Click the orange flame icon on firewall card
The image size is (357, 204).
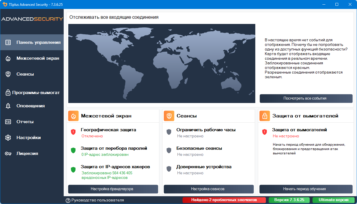(x=73, y=116)
